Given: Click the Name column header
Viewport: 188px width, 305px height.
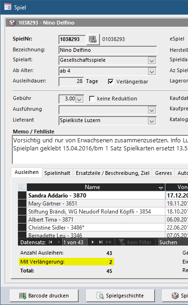Looking at the screenshot, I should (x=96, y=187).
